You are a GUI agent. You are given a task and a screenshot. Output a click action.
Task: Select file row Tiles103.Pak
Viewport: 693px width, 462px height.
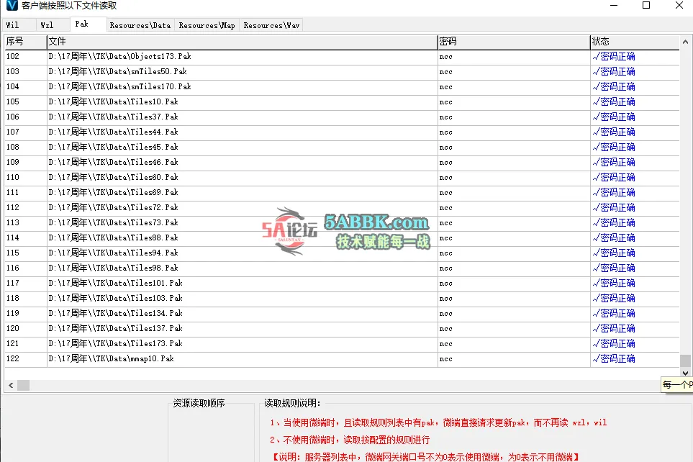[342, 298]
